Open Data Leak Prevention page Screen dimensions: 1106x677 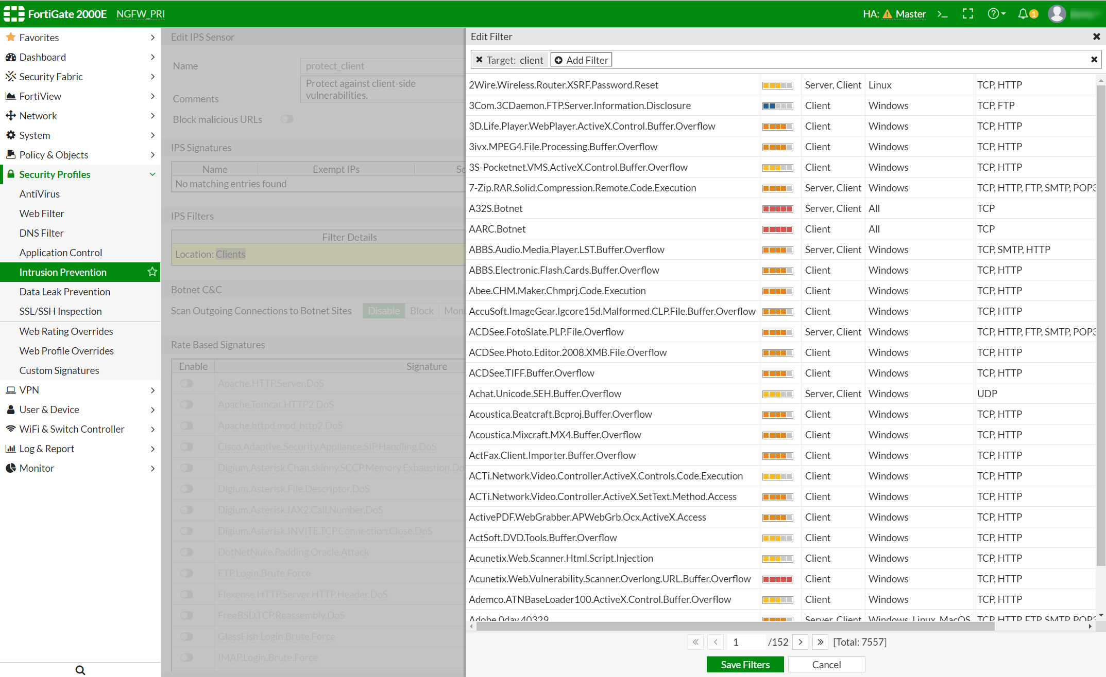(65, 291)
